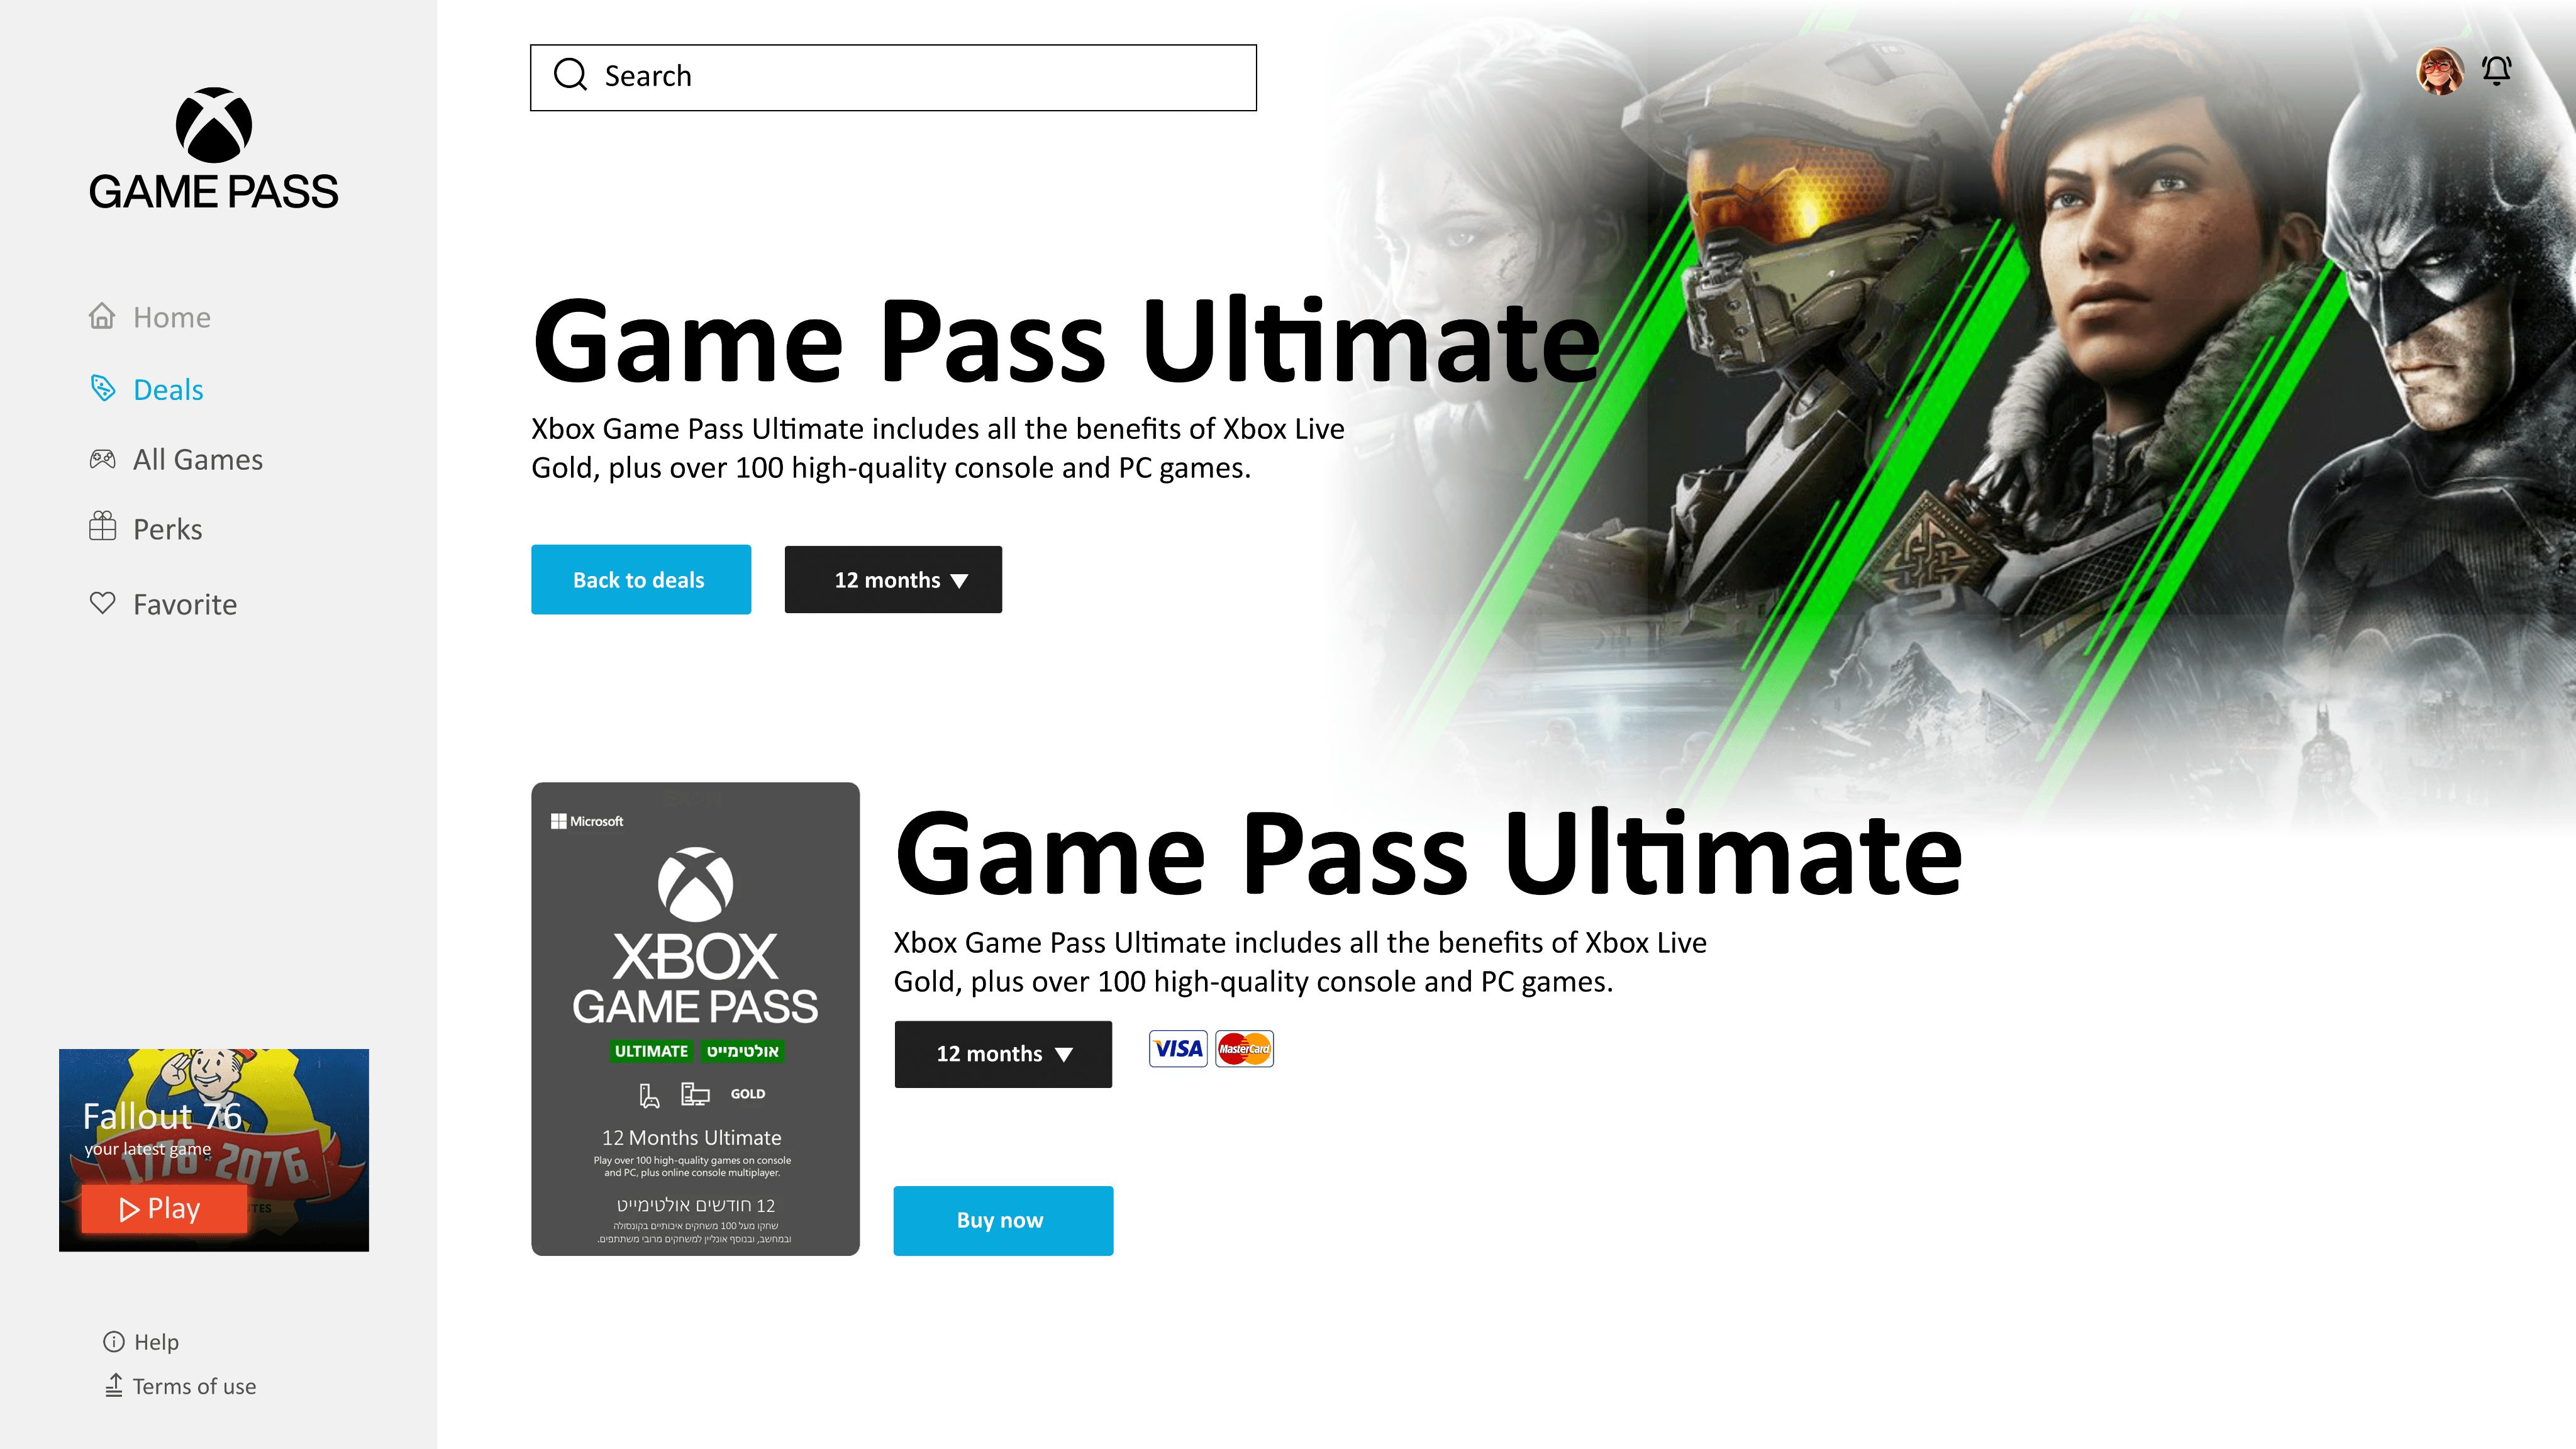Click the Xbox Game Pass logo in sidebar

coord(213,149)
